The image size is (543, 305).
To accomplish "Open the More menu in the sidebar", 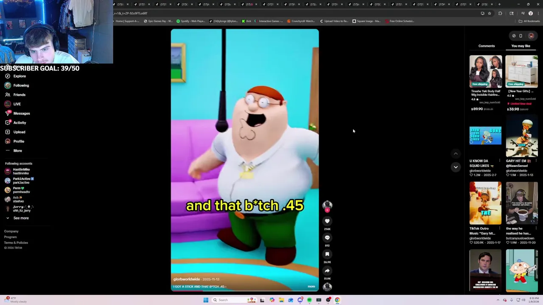I will pos(14,151).
